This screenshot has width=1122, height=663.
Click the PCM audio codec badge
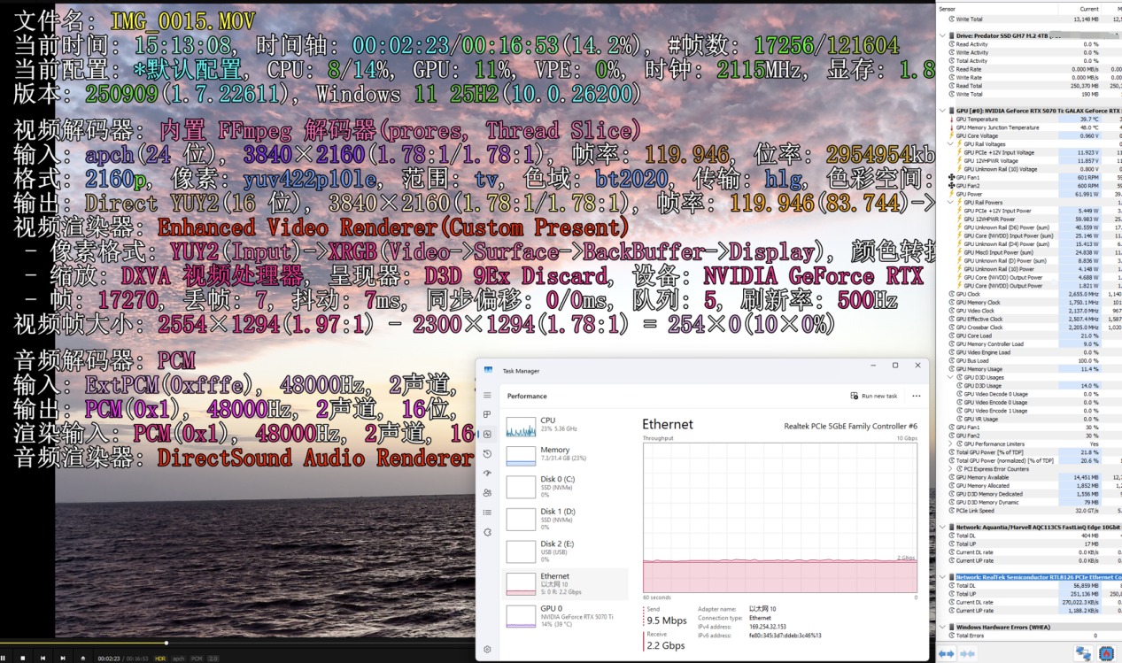[x=197, y=659]
